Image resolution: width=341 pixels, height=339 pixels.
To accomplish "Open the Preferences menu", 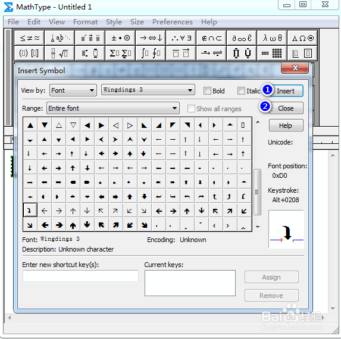I will (173, 22).
